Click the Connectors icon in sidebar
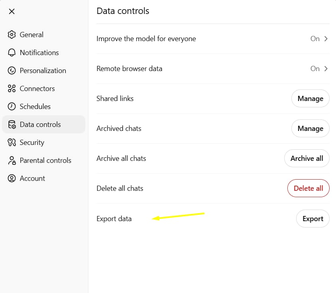The width and height of the screenshot is (336, 293). [12, 89]
